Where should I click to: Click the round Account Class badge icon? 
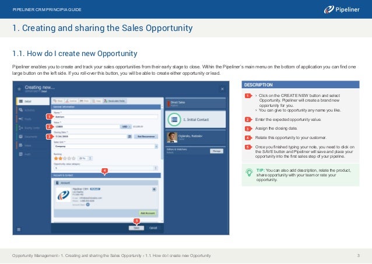pos(88,204)
